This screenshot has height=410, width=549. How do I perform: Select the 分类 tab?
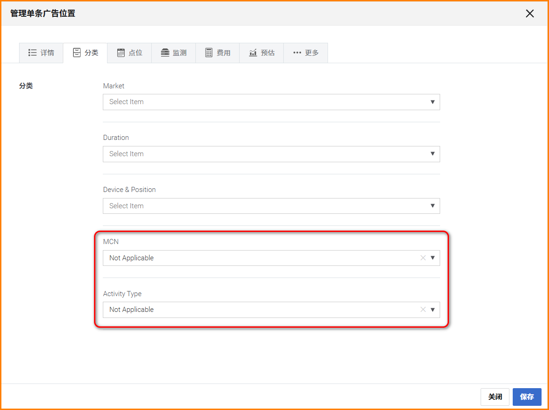click(85, 53)
